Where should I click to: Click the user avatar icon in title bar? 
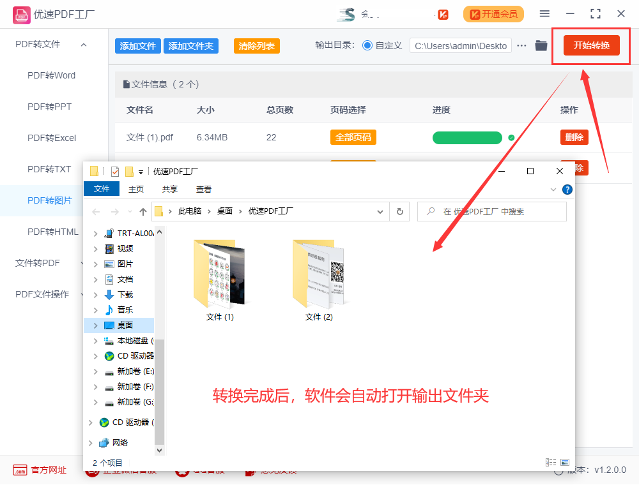pos(346,15)
